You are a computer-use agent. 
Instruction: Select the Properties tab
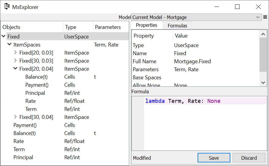[146, 25]
